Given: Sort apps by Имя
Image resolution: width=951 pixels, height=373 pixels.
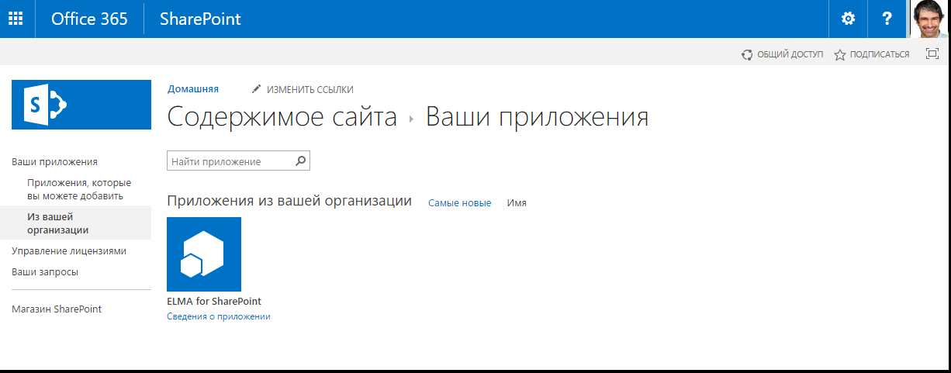Looking at the screenshot, I should 517,203.
